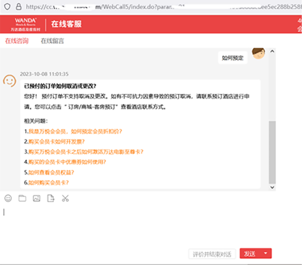Click the folder icon in chat toolbar
Viewport: 302px width, 265px height.
coord(22,198)
